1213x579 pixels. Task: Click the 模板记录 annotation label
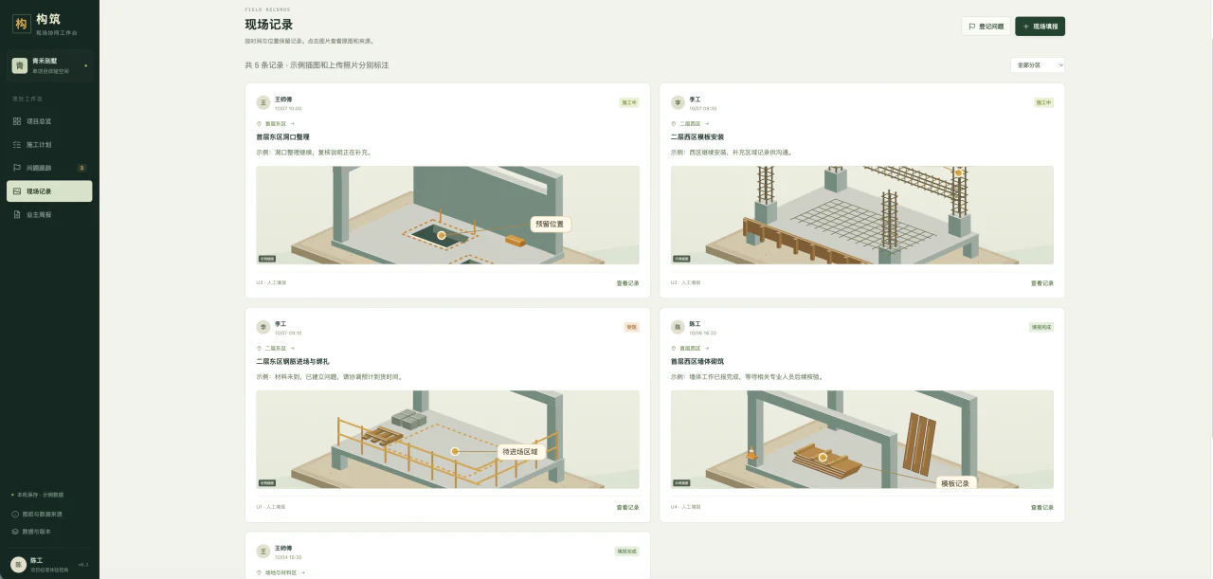click(955, 482)
